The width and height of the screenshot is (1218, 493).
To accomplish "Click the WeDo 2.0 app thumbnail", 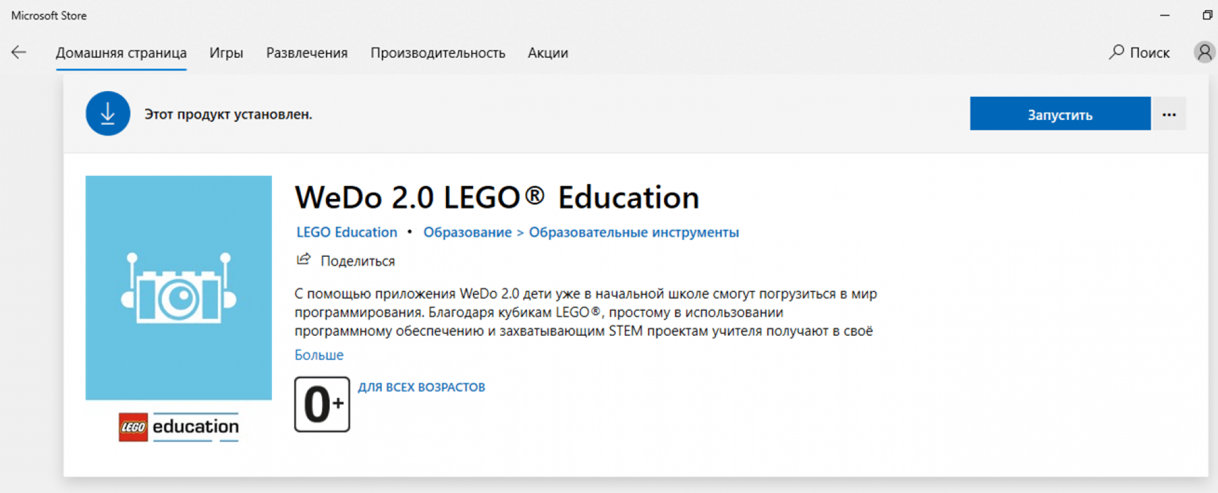I will pos(179,288).
